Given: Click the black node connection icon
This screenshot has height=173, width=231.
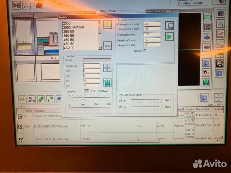Looking at the screenshot, I should 32,99.
